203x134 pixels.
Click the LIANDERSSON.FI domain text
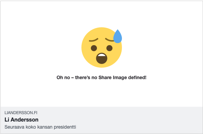coord(21,113)
